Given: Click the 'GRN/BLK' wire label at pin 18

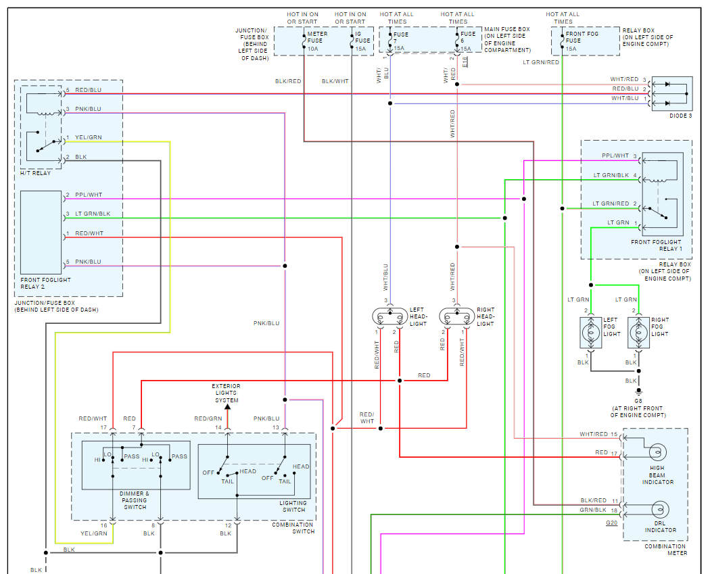Looking at the screenshot, I should (593, 510).
